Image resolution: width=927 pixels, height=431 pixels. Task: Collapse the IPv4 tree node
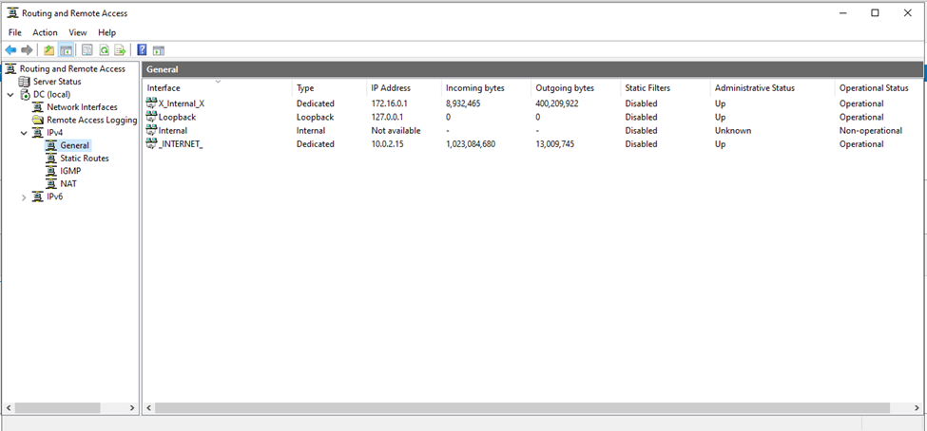click(x=24, y=133)
